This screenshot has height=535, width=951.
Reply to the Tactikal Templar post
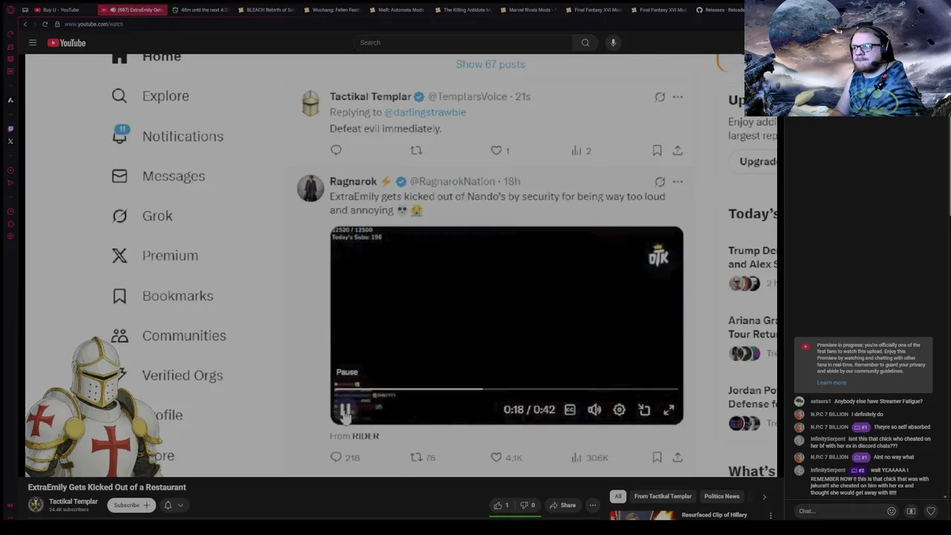[x=336, y=150]
